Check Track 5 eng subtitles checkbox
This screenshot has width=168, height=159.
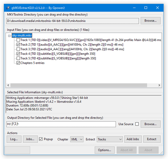point(18,58)
